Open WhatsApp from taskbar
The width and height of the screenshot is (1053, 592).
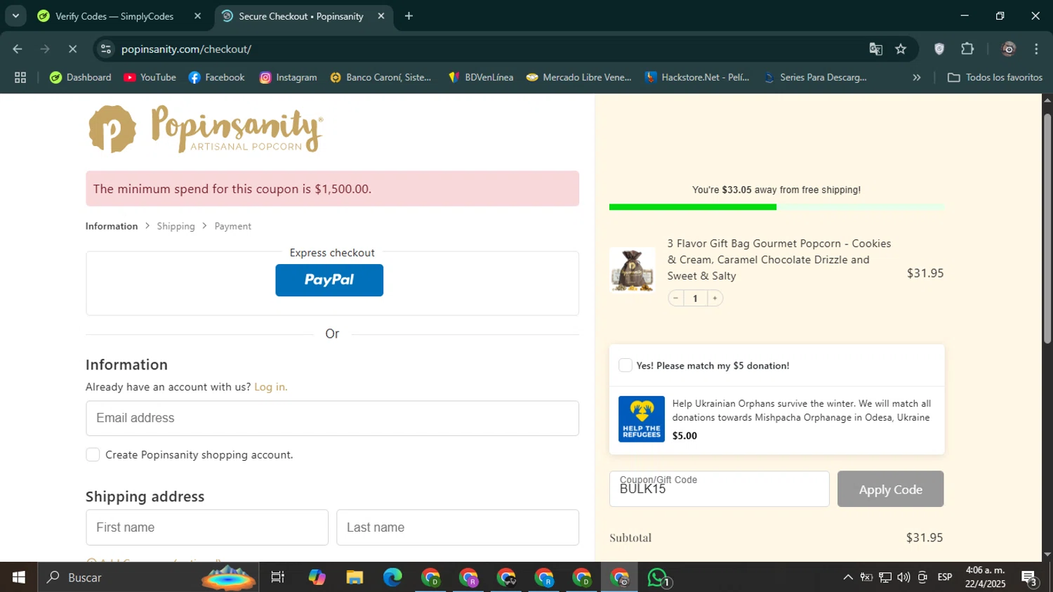click(x=658, y=577)
